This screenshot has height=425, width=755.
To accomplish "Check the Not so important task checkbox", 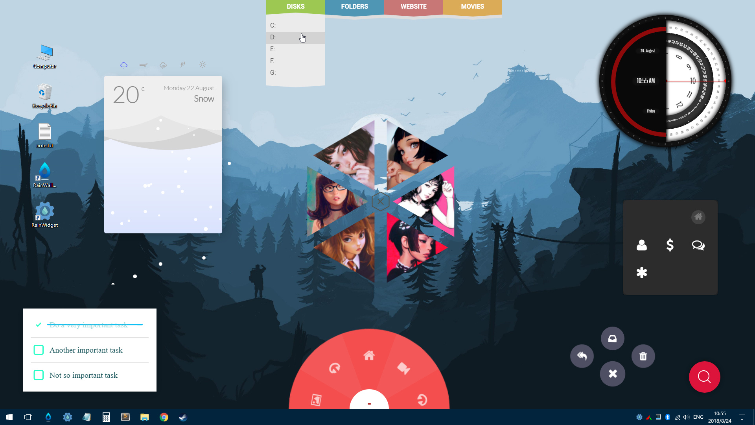I will point(39,375).
